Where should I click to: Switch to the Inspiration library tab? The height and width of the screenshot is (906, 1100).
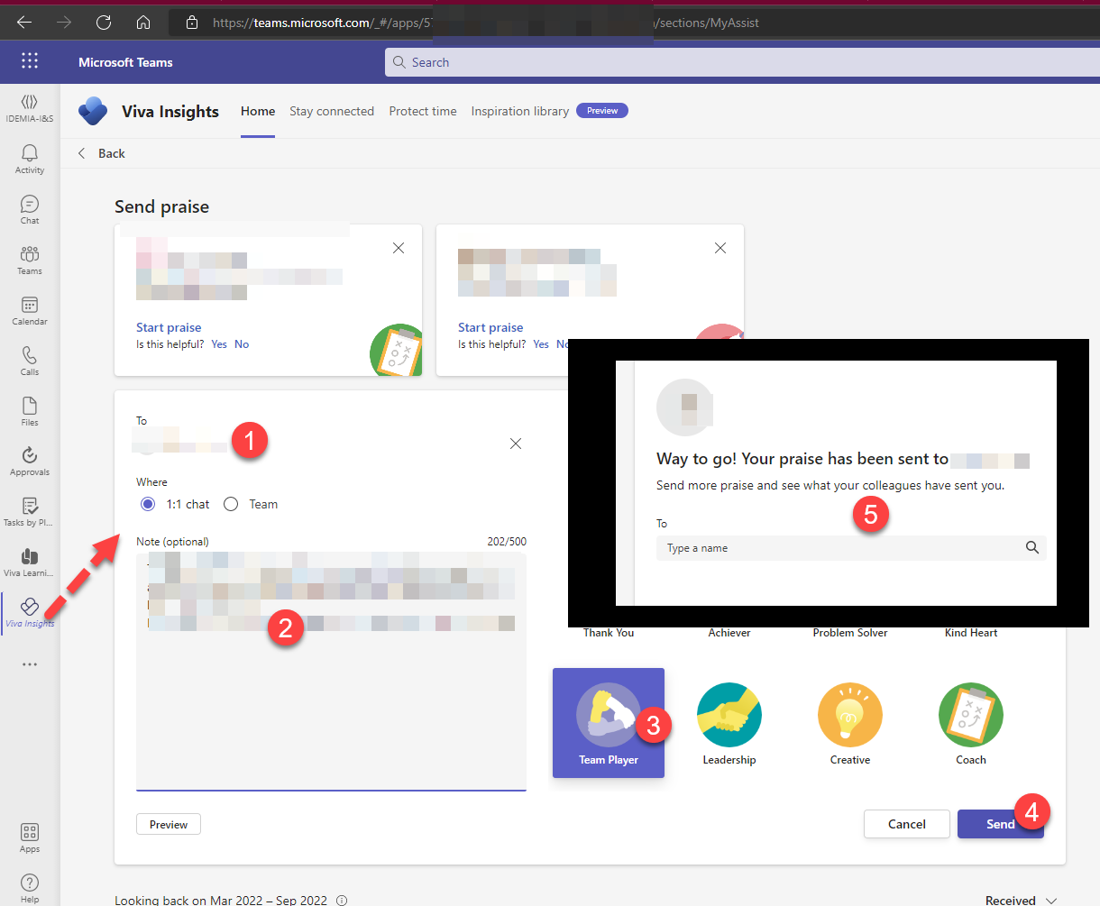point(519,112)
